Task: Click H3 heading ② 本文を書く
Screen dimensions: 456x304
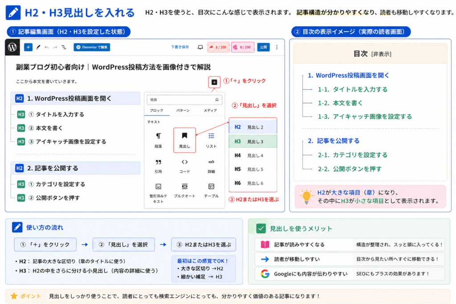Action: pyautogui.click(x=40, y=128)
